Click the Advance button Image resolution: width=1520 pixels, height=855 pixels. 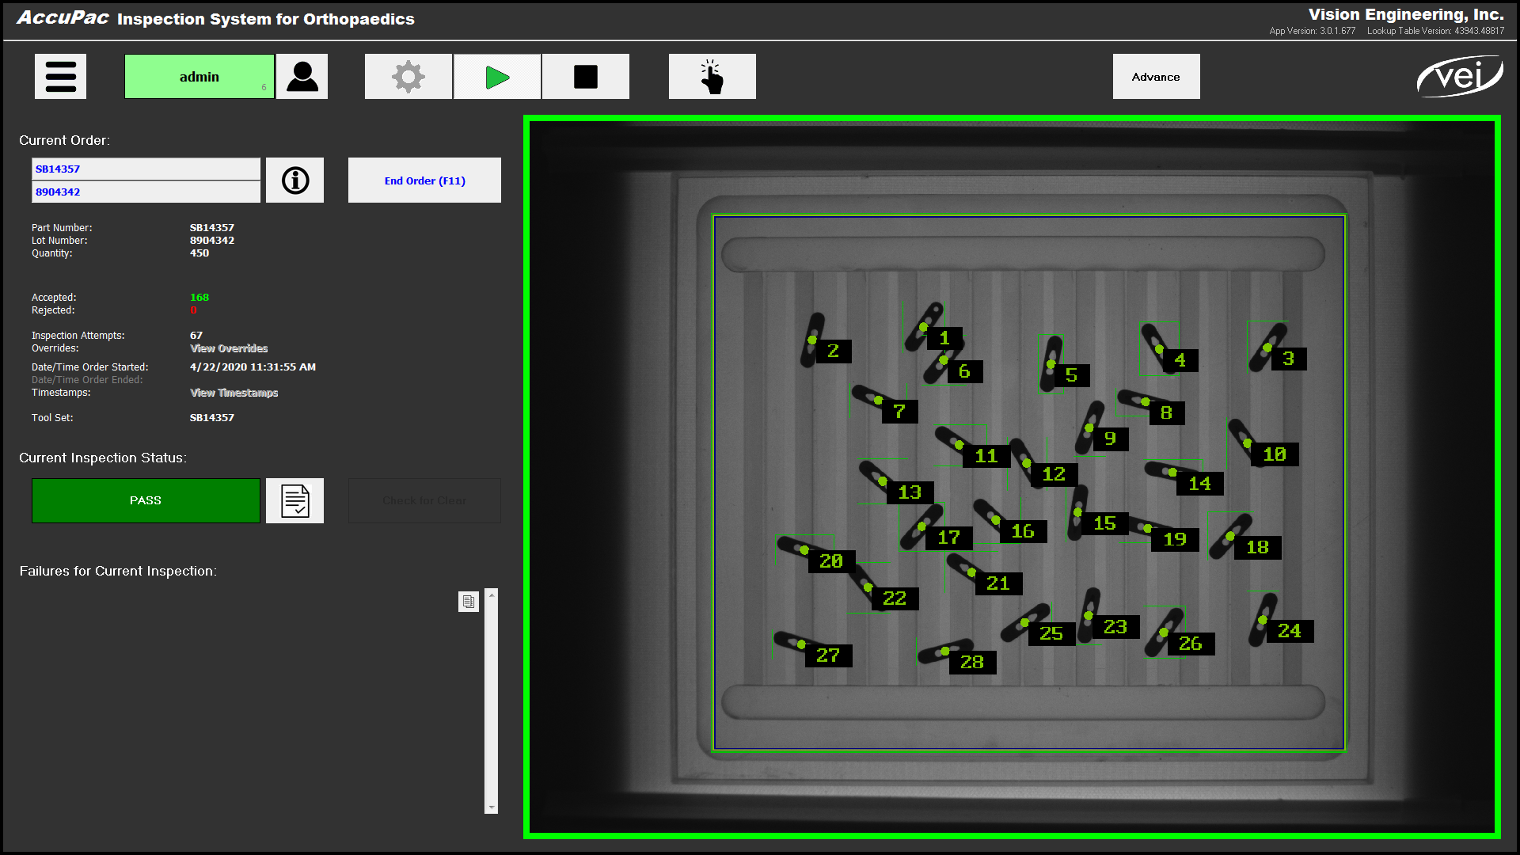(x=1156, y=77)
